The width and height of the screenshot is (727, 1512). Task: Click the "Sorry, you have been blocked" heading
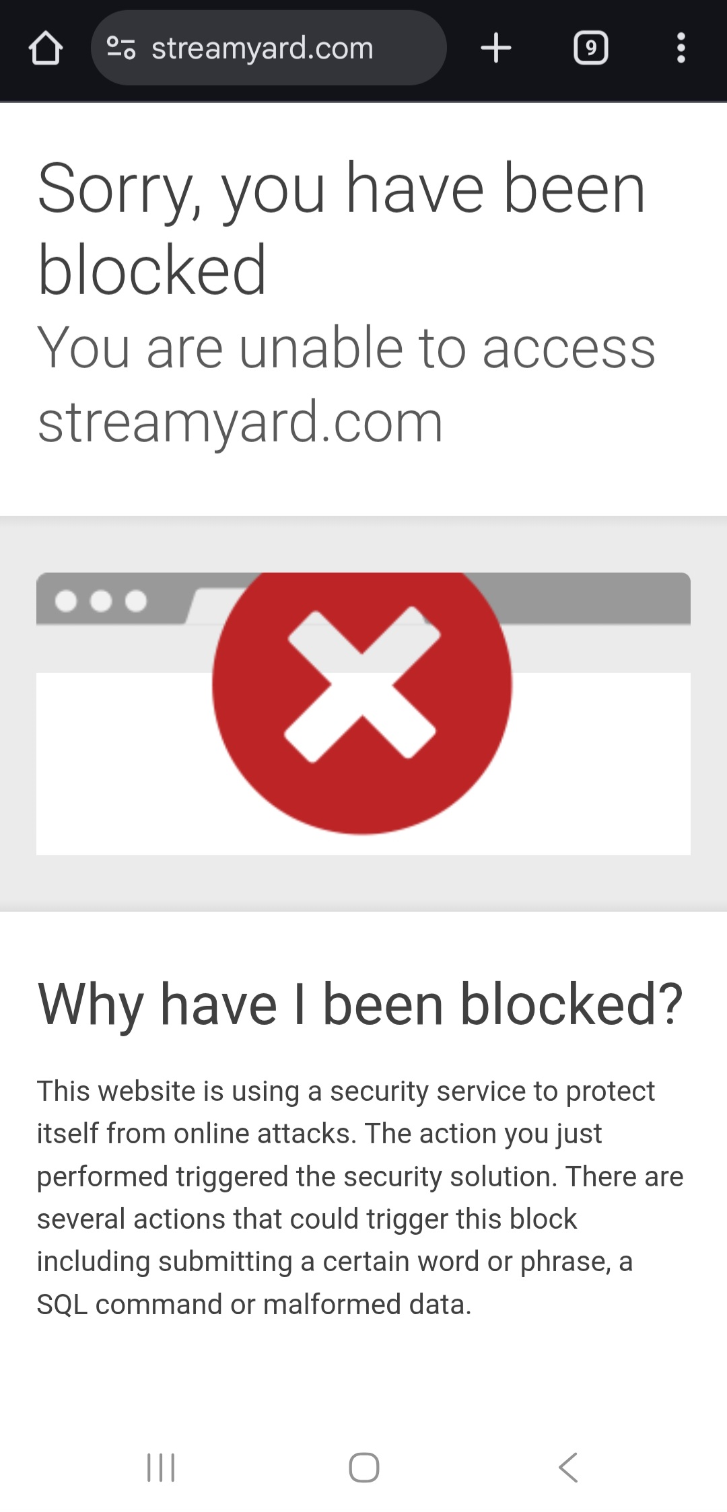341,229
